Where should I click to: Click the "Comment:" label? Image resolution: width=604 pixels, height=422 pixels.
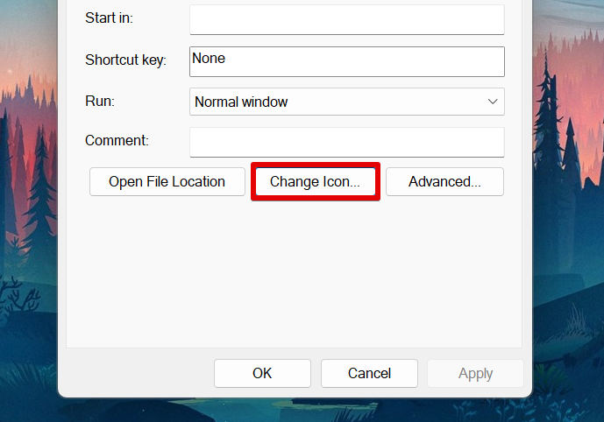coord(117,140)
